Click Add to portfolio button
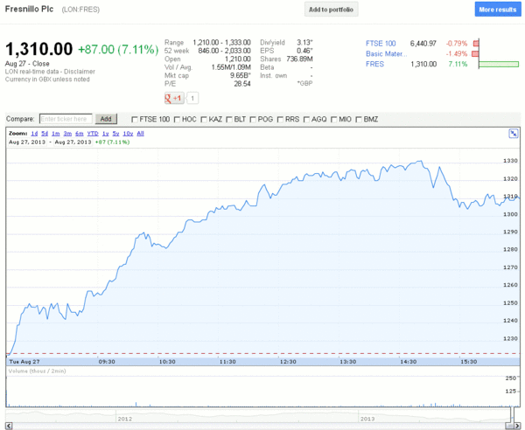Screen dimensions: 525x430 tap(331, 10)
